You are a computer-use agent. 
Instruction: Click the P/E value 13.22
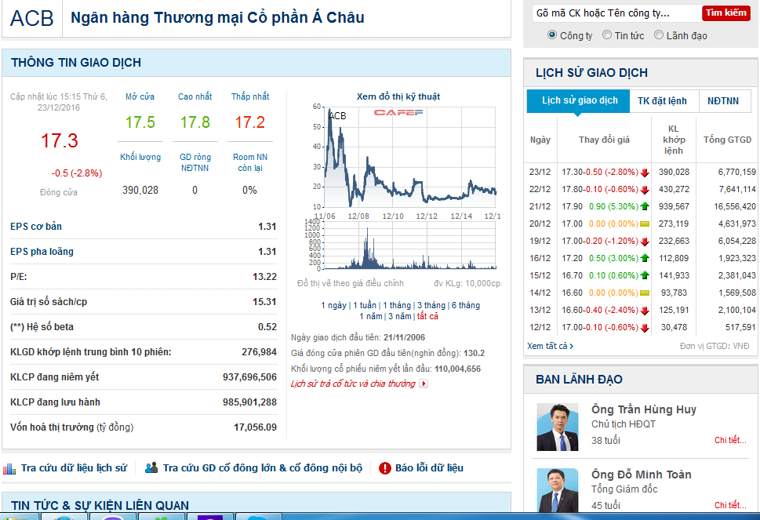[x=264, y=277]
